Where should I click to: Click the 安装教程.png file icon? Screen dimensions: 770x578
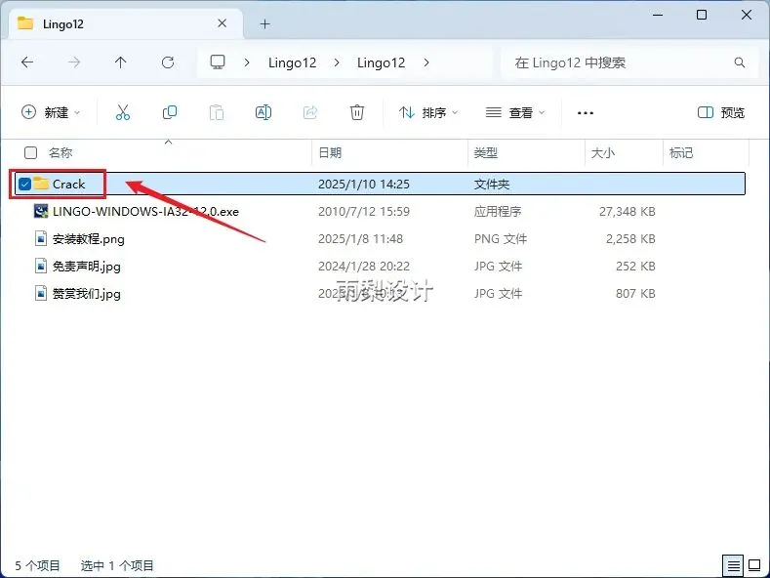pos(41,239)
